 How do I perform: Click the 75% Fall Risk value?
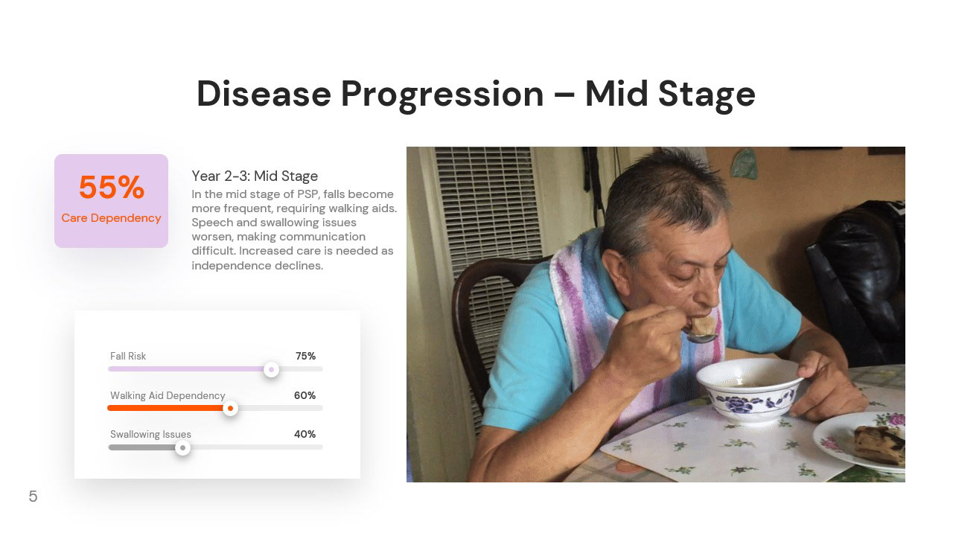pyautogui.click(x=305, y=357)
